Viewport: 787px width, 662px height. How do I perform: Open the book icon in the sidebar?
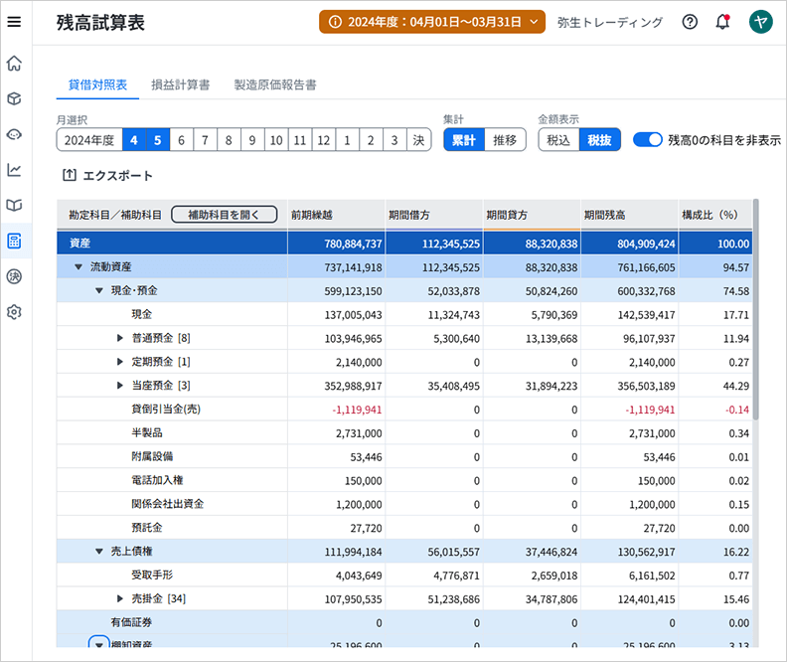tap(14, 206)
